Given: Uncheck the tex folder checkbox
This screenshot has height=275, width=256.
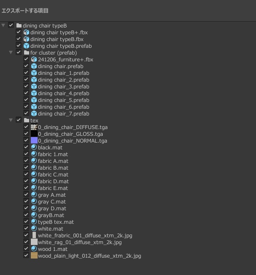Looking at the screenshot, I should [x=19, y=120].
